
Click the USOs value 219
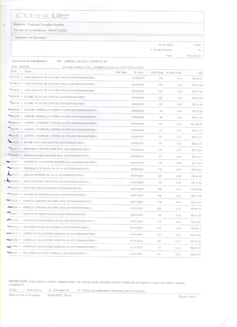click(159, 228)
